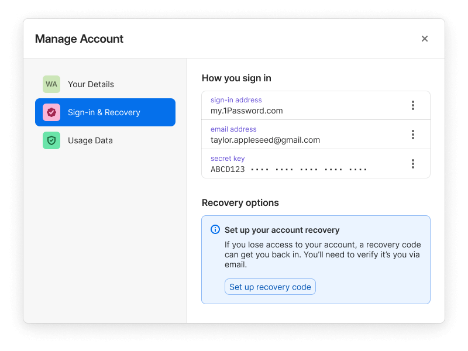This screenshot has height=351, width=468.
Task: Select the Sign-in & Recovery tab label
Action: (104, 112)
